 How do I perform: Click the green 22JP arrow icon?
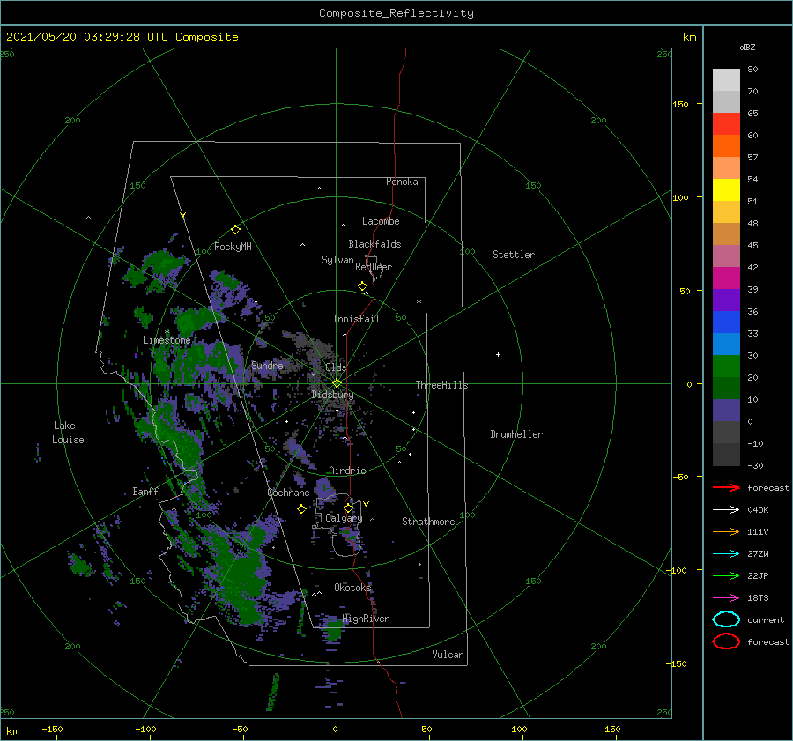(x=726, y=575)
